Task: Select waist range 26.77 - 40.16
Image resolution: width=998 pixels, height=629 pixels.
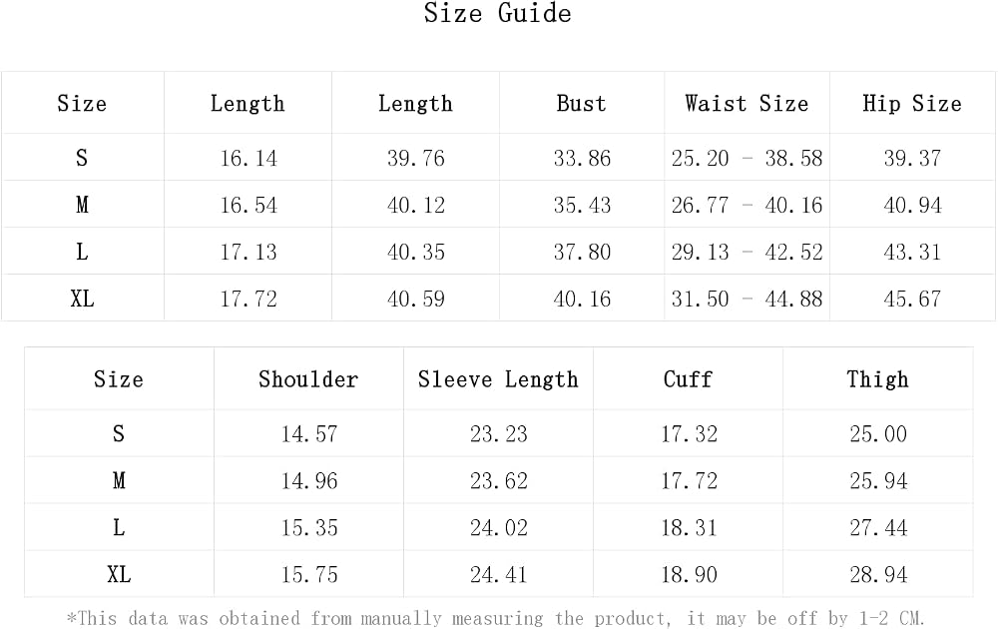Action: tap(747, 205)
